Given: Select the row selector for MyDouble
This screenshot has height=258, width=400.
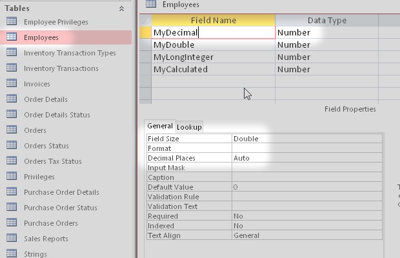Looking at the screenshot, I should (x=146, y=45).
